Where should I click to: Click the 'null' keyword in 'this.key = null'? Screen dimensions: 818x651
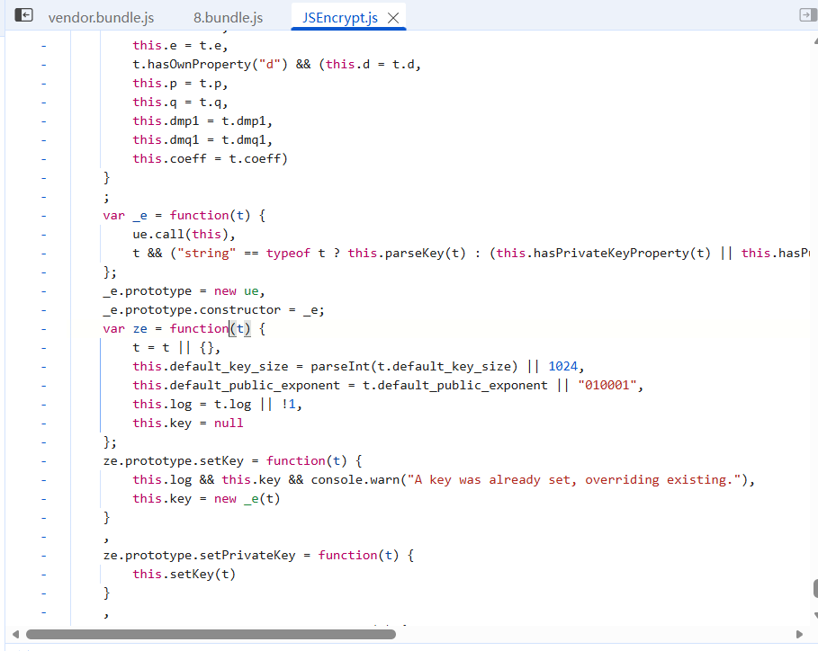(229, 424)
